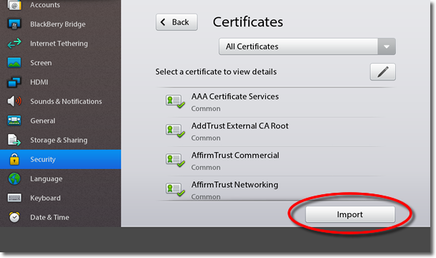Viewport: 436px width, 258px height.
Task: Click the General settings icon
Action: (14, 120)
